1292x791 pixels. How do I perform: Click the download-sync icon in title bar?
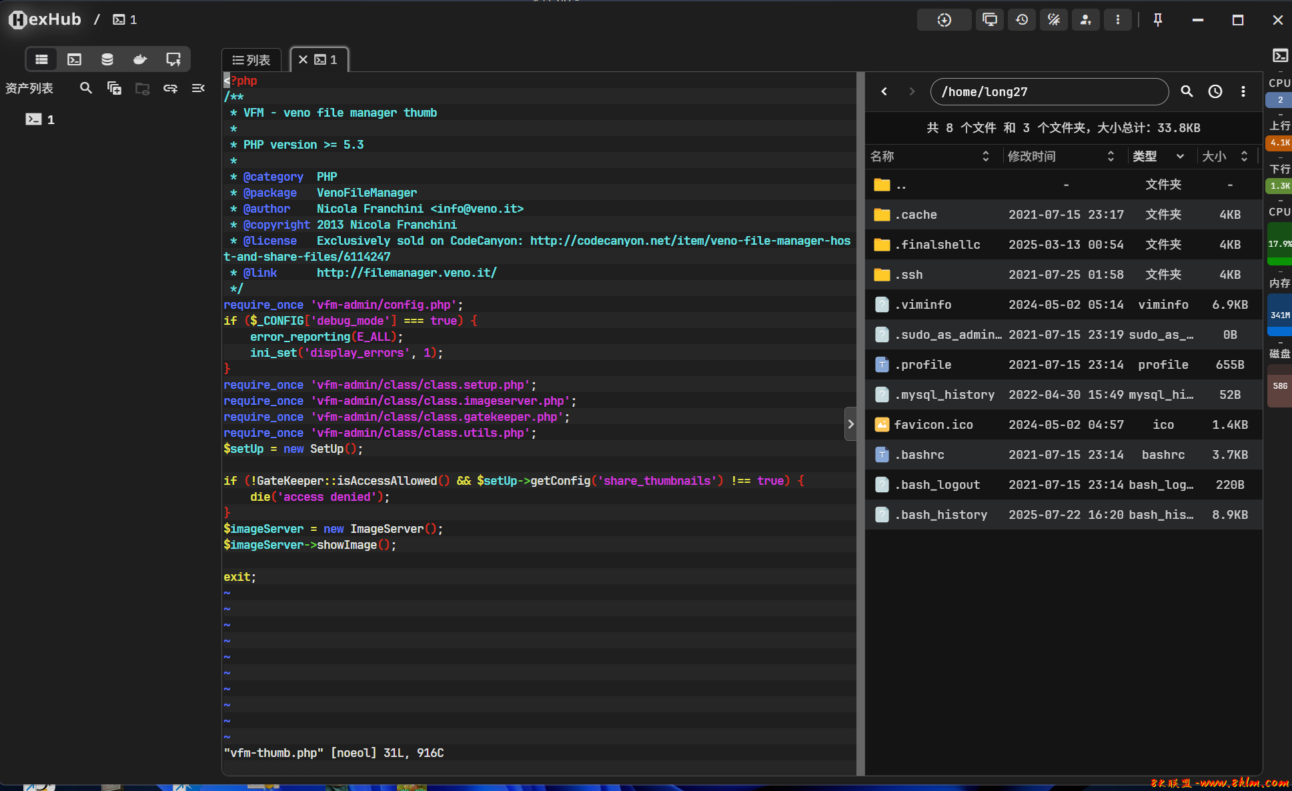(944, 20)
